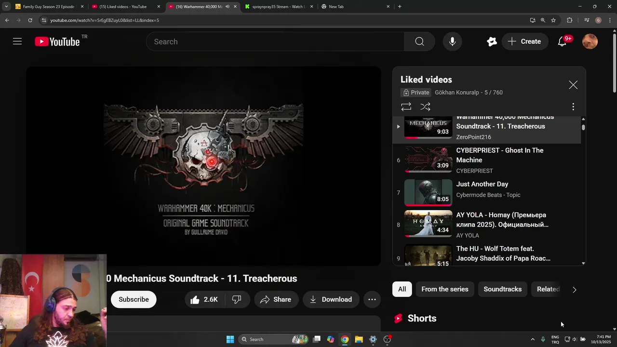Open the Chrome profile avatar
The height and width of the screenshot is (347, 617).
pos(598,20)
